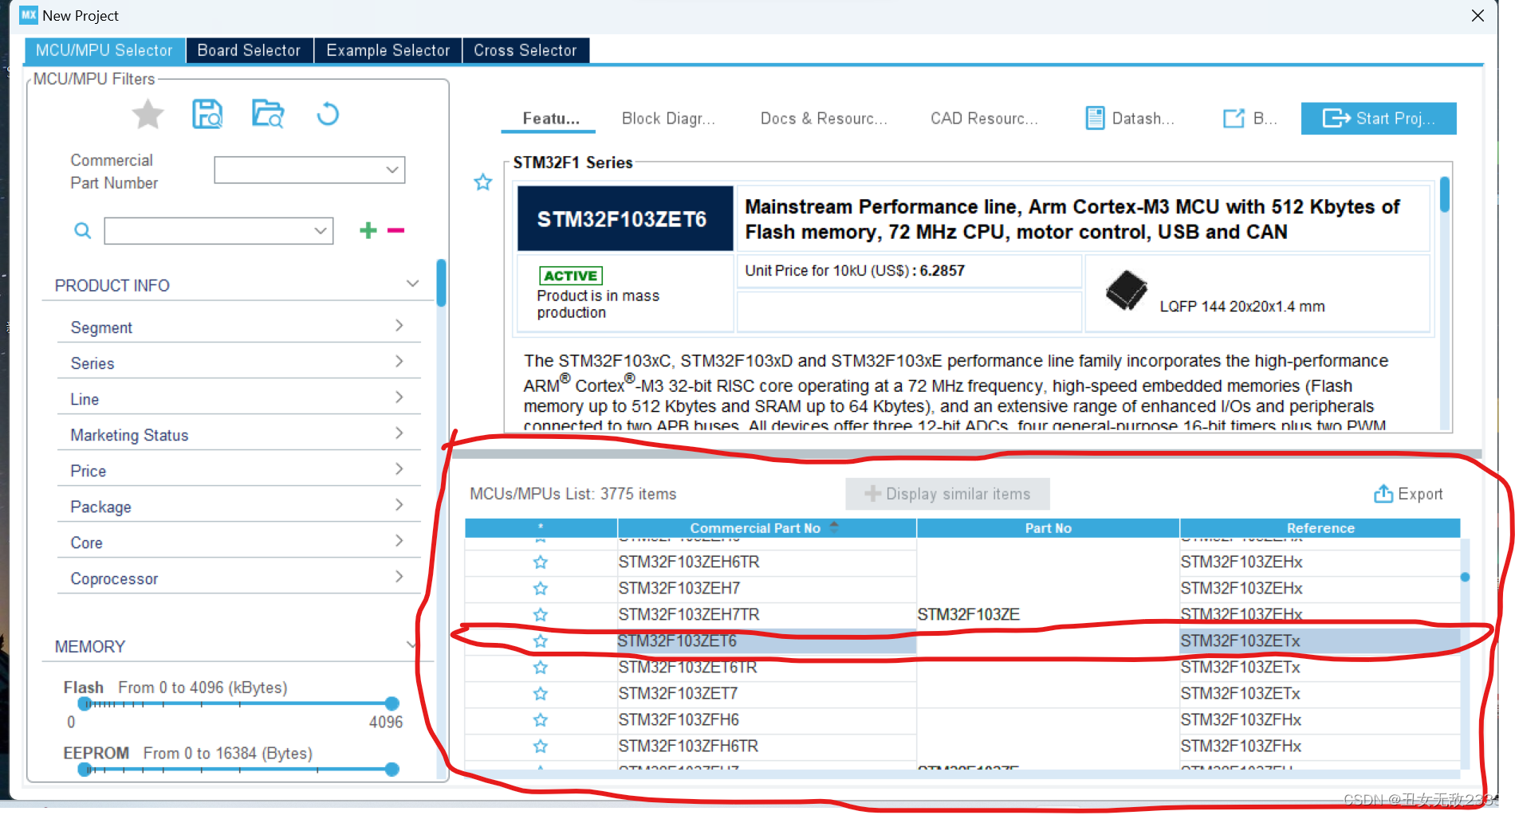Star the STM32F103ZFH6TR row
This screenshot has height=815, width=1515.
coord(541,746)
